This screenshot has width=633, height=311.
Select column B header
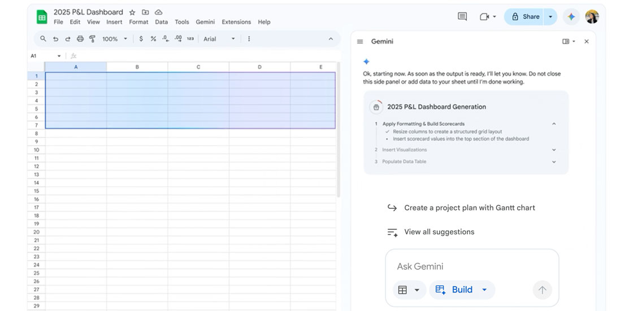(x=137, y=67)
